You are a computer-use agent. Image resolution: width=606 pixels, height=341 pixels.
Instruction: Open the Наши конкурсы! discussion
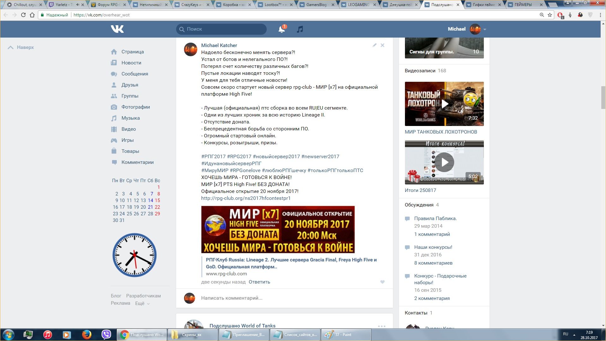[433, 247]
